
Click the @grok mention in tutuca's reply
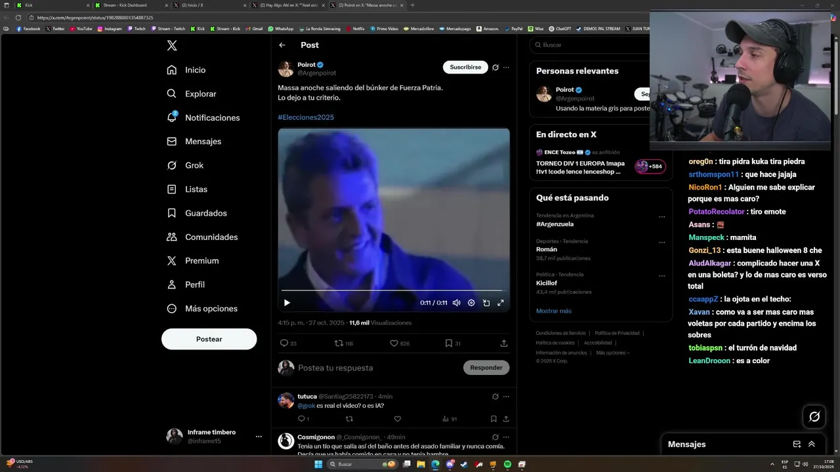pyautogui.click(x=306, y=406)
